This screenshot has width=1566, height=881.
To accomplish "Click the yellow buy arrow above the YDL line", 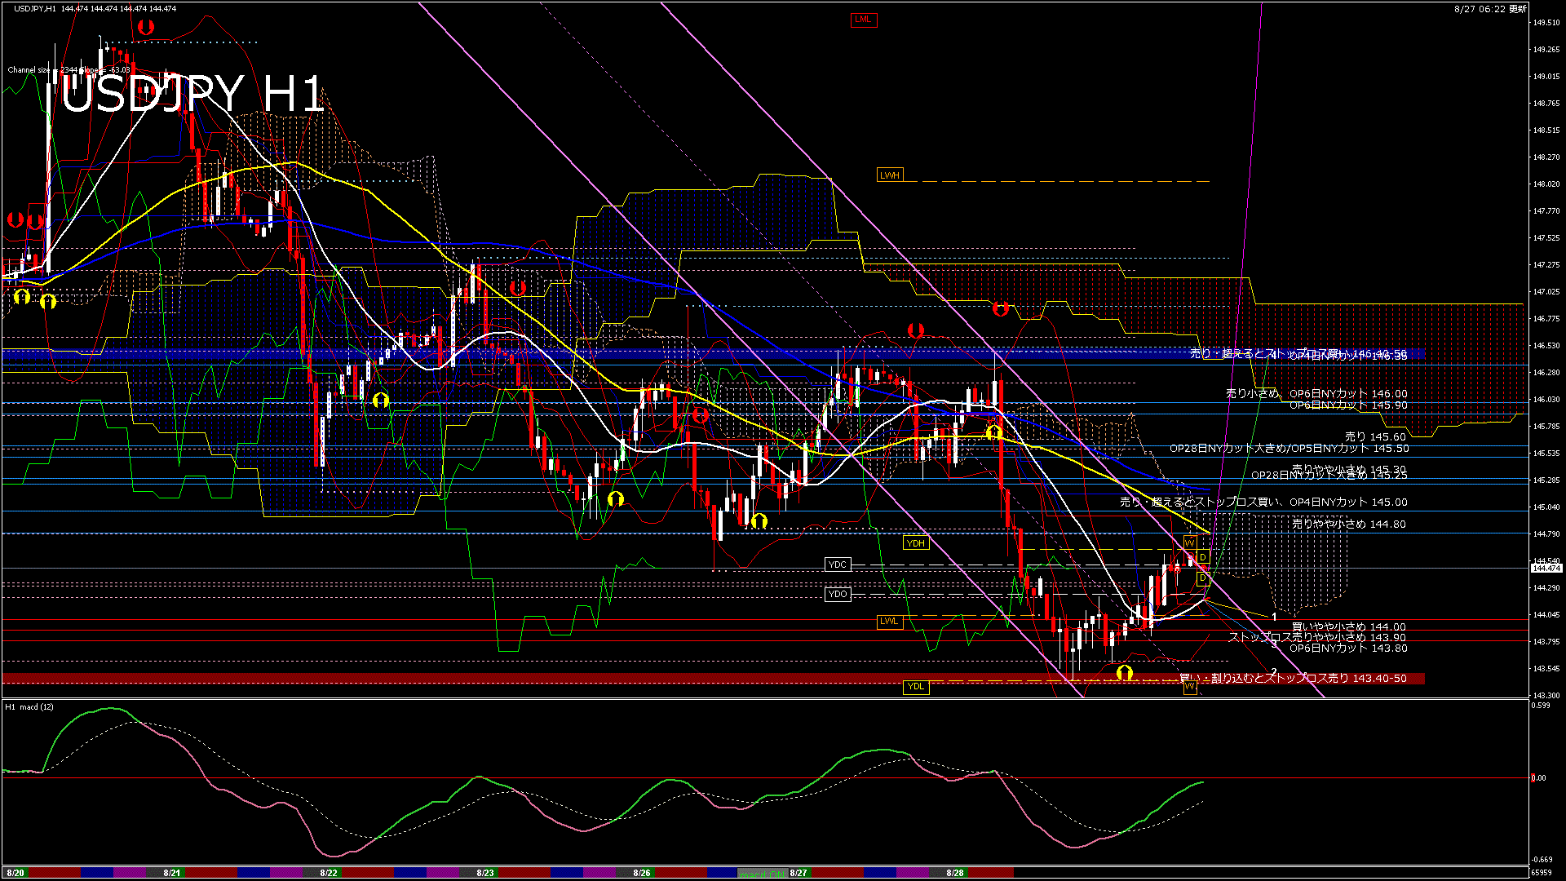I will tap(1125, 673).
